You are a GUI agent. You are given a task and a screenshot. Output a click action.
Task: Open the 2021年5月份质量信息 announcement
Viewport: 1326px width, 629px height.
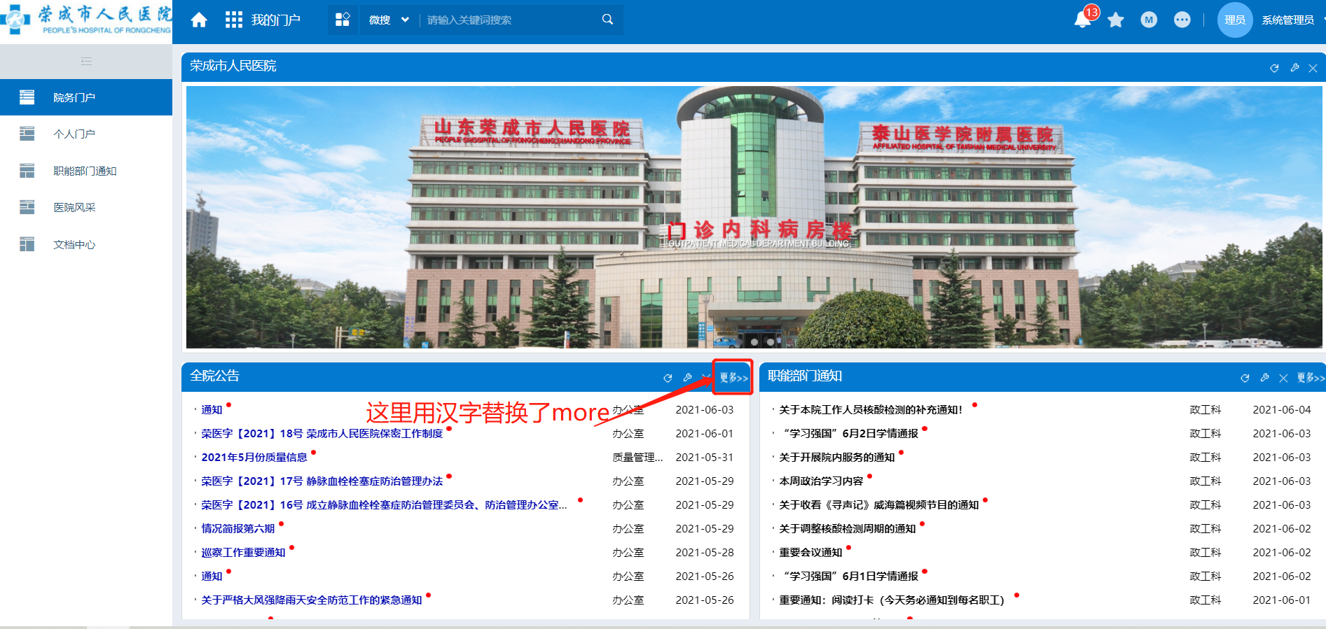[254, 458]
